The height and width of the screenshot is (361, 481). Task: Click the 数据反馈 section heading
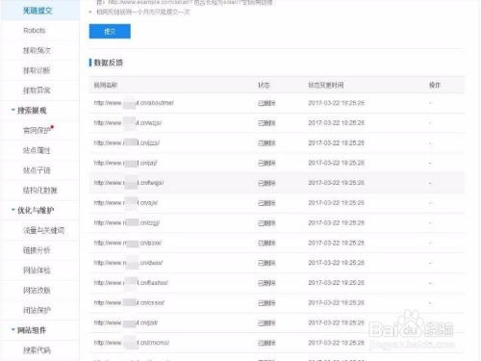tap(108, 63)
